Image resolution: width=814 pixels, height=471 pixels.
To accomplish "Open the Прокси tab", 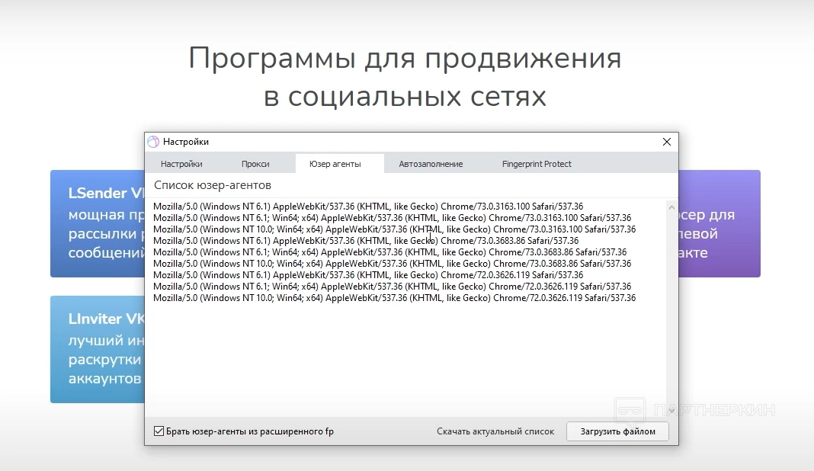I will 255,164.
